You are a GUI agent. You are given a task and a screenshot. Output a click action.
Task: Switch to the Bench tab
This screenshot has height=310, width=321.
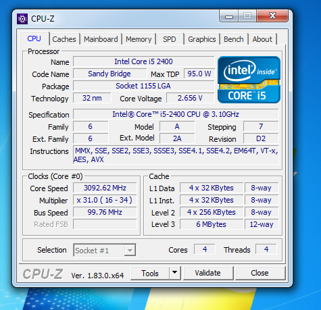coord(234,39)
